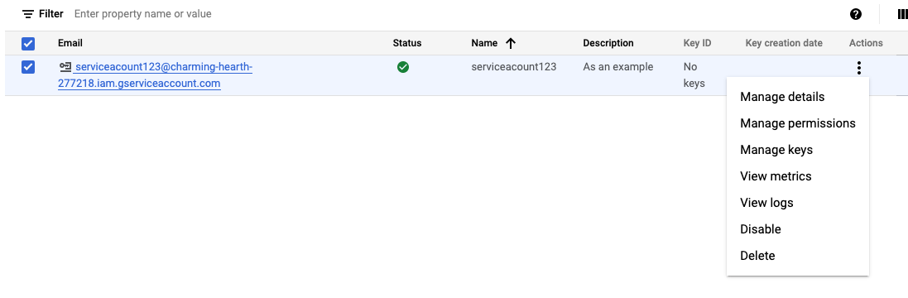Open the help question mark icon
Viewport: 908px width, 298px height.
856,14
